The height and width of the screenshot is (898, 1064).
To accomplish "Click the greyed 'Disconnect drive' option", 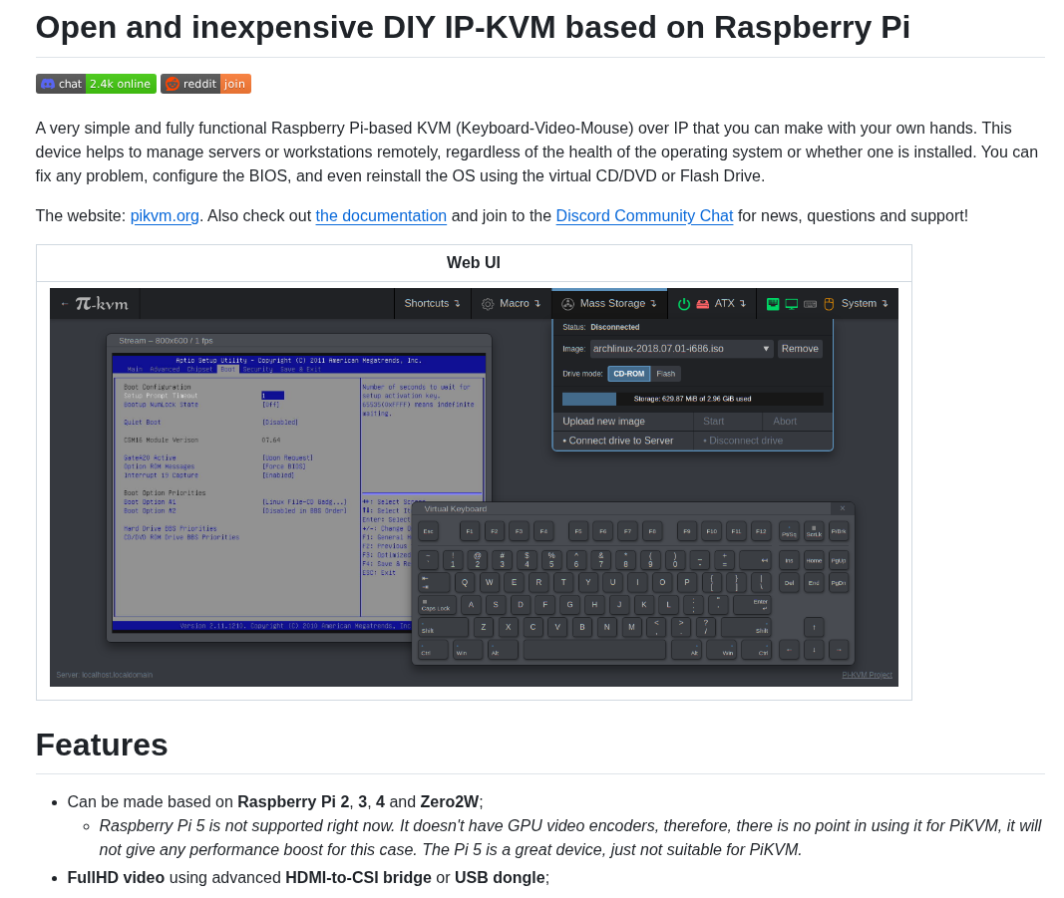I will [764, 441].
